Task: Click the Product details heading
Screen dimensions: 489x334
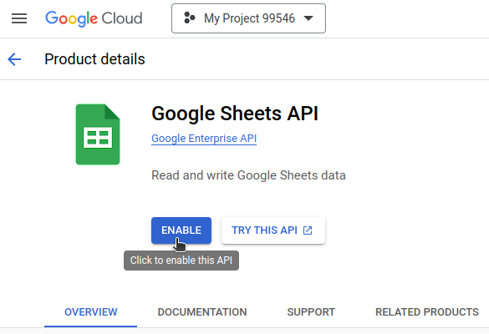Action: (94, 59)
